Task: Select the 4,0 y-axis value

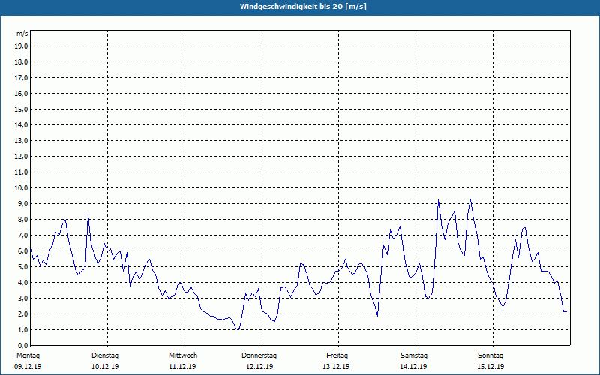Action: [x=22, y=283]
